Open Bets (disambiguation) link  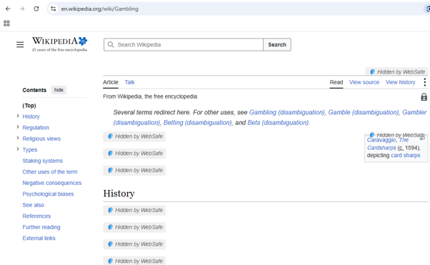tap(278, 123)
